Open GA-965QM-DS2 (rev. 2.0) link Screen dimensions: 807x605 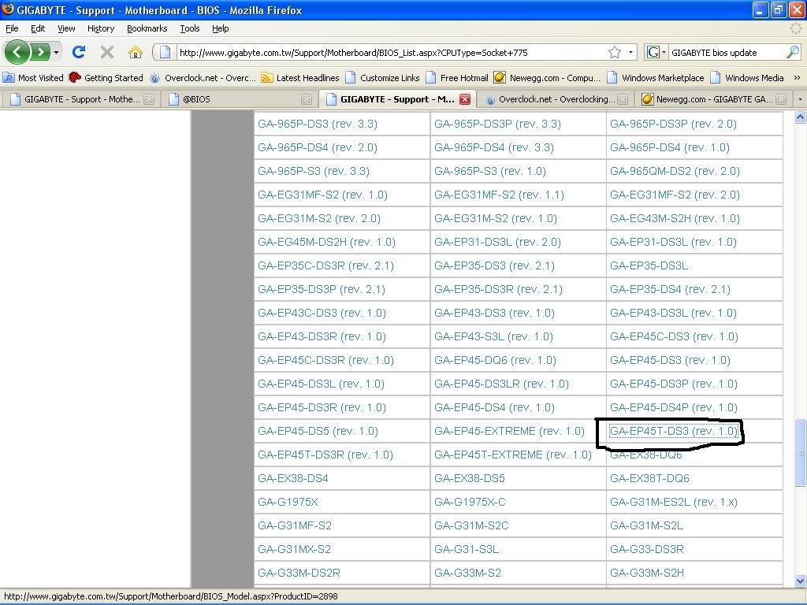pyautogui.click(x=675, y=171)
